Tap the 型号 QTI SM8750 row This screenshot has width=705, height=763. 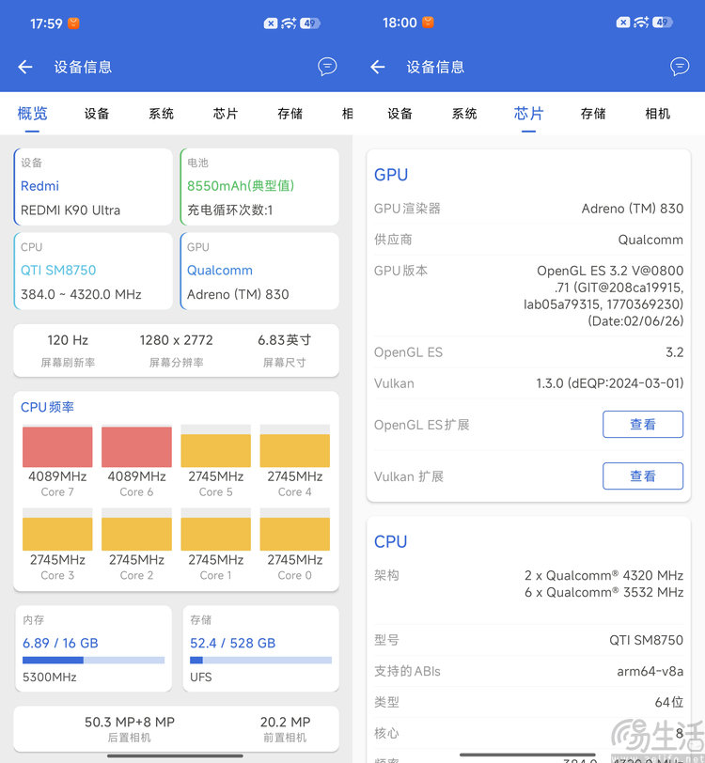coord(528,640)
